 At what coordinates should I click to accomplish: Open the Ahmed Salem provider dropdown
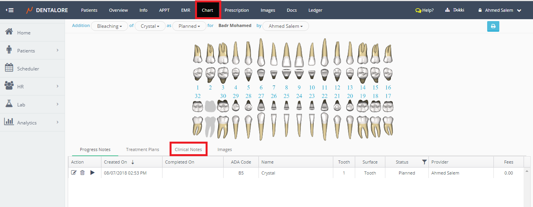[285, 26]
